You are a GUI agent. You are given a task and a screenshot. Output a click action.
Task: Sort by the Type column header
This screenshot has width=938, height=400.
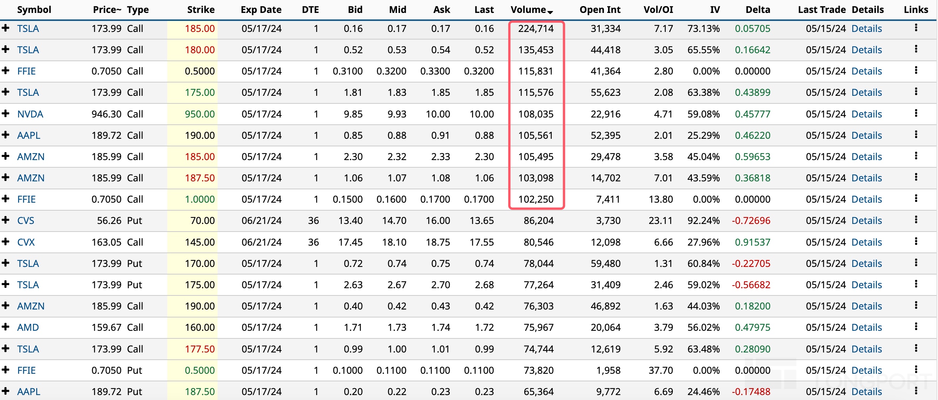(x=138, y=10)
